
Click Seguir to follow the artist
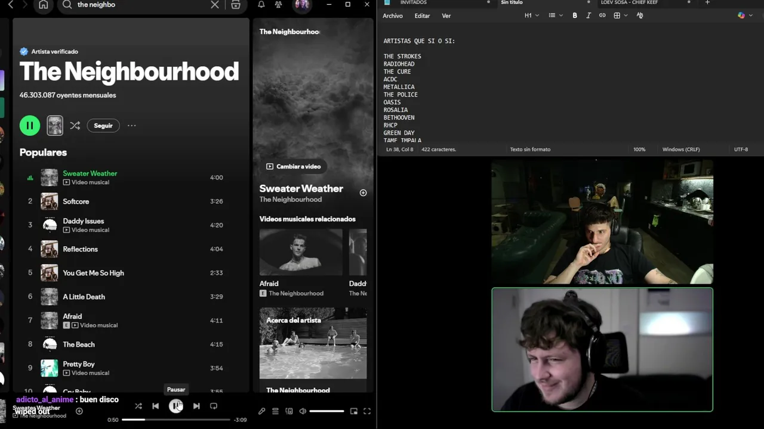pos(103,126)
